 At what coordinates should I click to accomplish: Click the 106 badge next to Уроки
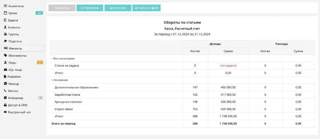tap(39, 13)
